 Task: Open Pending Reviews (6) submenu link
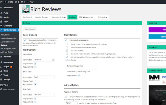[x=8, y=38]
